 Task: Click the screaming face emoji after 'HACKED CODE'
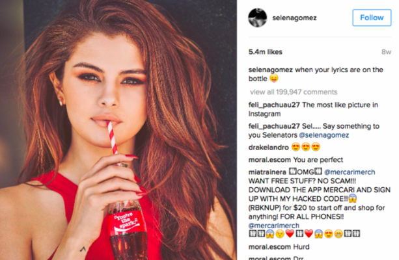coord(353,198)
